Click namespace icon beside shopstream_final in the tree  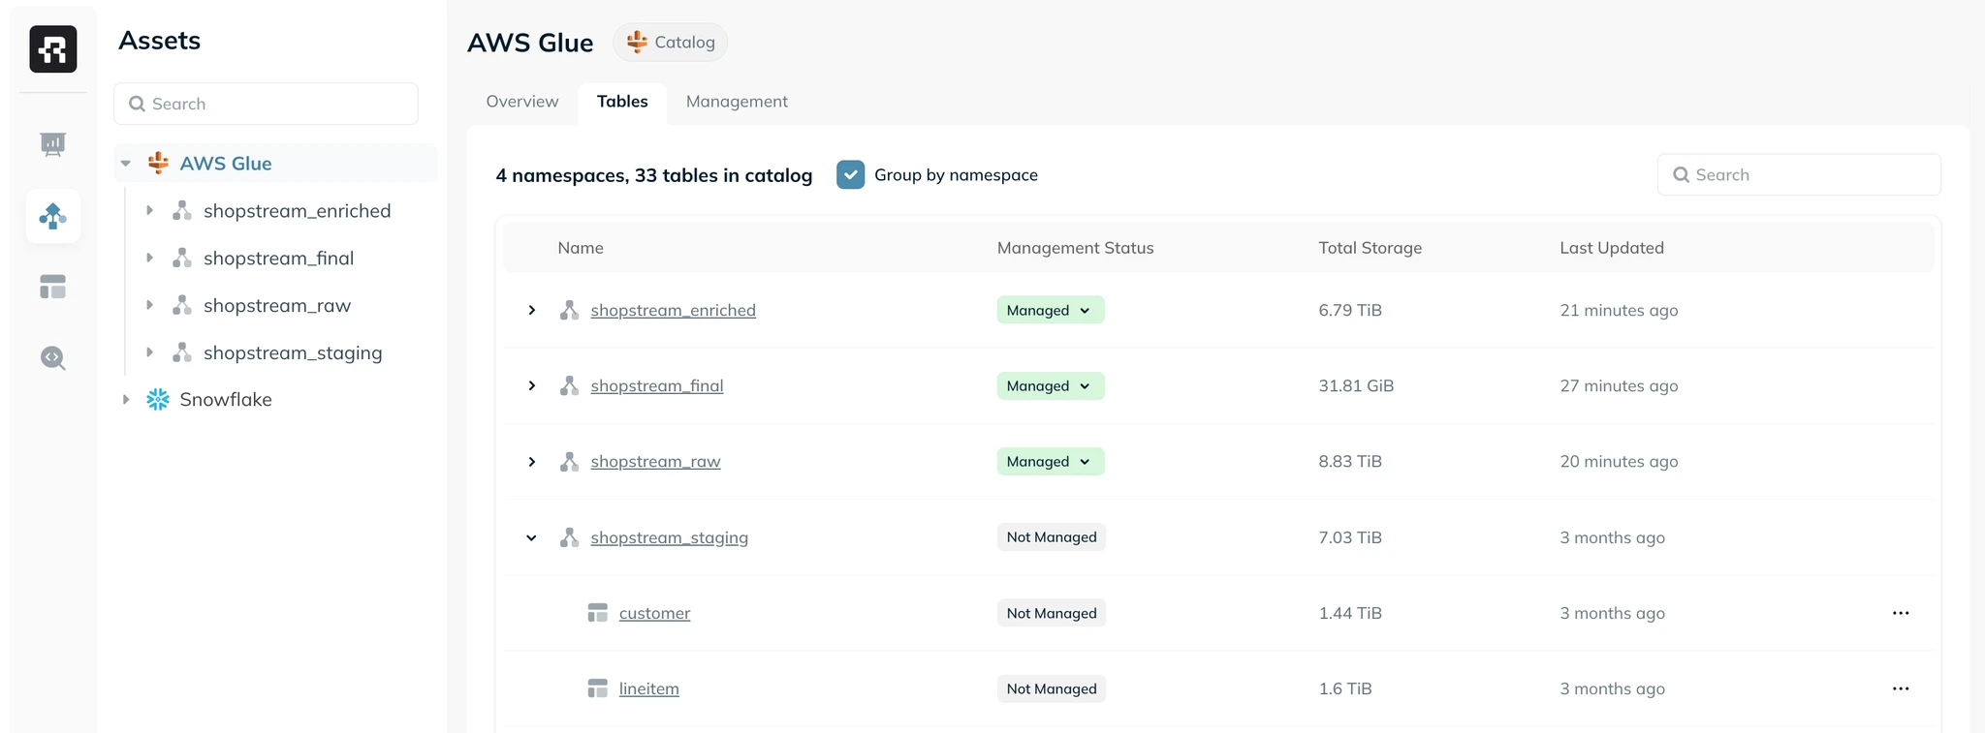tap(182, 258)
